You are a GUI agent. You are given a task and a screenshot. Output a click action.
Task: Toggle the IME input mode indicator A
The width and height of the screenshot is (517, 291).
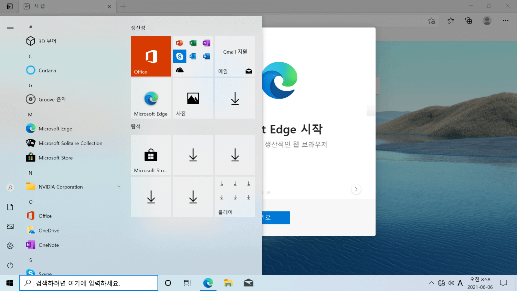tap(460, 283)
